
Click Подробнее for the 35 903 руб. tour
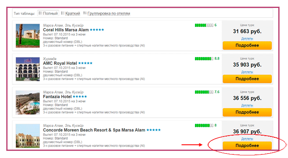click(247, 79)
